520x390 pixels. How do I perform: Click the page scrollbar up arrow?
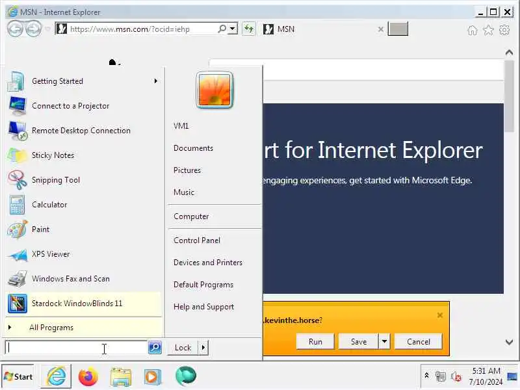pyautogui.click(x=510, y=53)
